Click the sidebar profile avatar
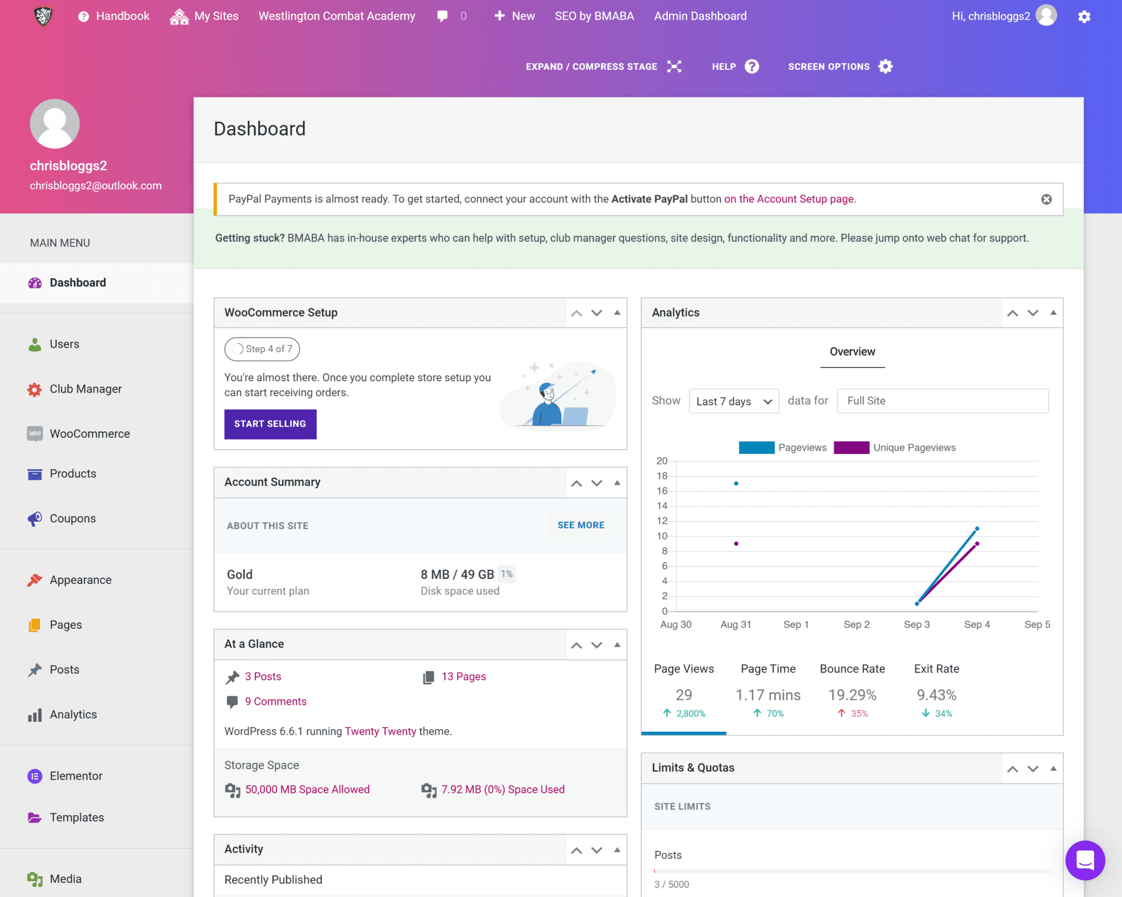The width and height of the screenshot is (1122, 897). click(x=55, y=123)
